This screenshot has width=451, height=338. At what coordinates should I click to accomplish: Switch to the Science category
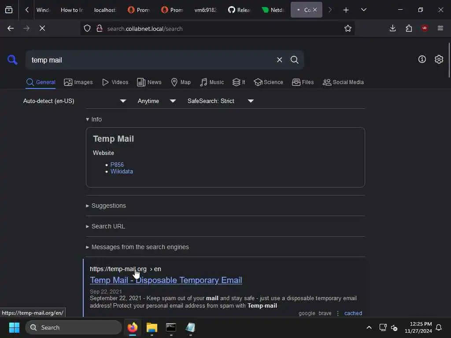point(269,82)
